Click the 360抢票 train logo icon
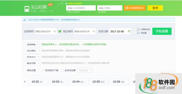The image size is (182, 94). (x=27, y=9)
